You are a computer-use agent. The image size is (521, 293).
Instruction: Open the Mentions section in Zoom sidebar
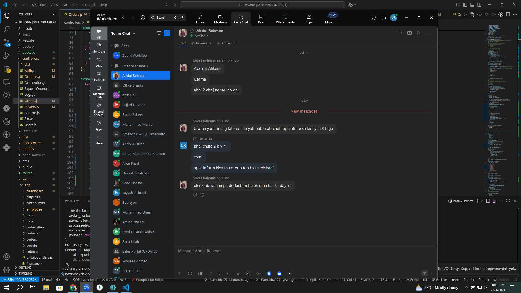click(99, 48)
